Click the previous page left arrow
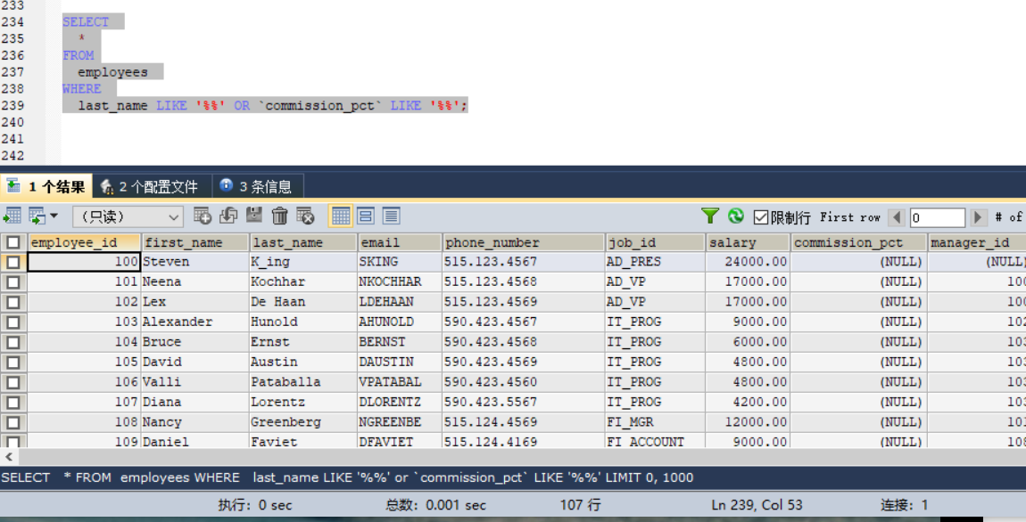1026x522 pixels. 898,216
